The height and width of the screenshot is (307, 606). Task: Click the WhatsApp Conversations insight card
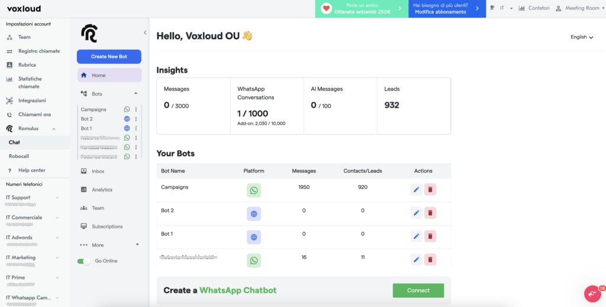pos(267,106)
